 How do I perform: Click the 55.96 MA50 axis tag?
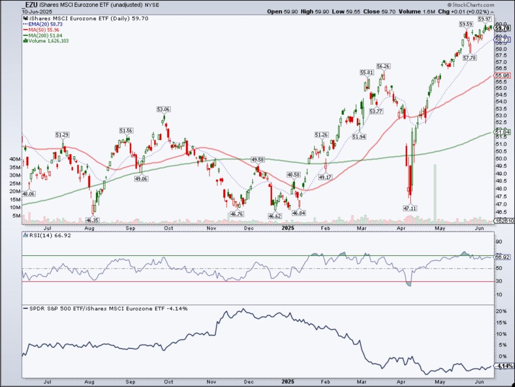point(502,75)
